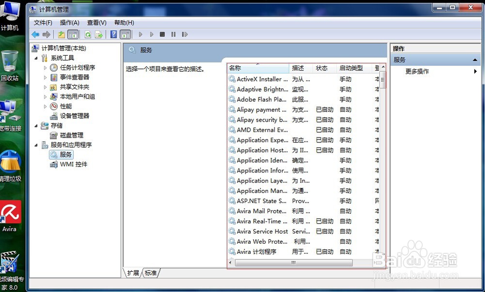The image size is (485, 292).
Task: Expand the 性能 node arrow
Action: 45,107
